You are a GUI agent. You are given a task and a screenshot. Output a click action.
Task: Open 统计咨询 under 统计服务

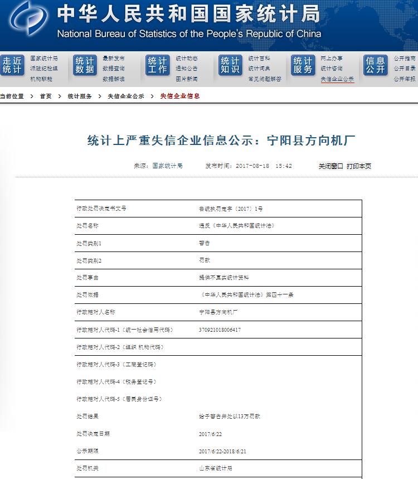coord(332,69)
